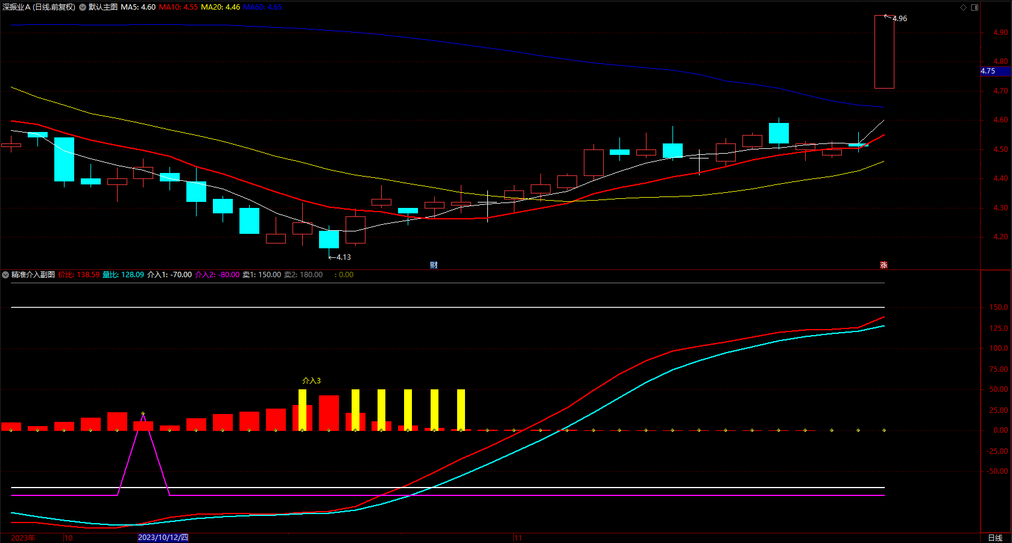Image resolution: width=1012 pixels, height=543 pixels.
Task: Click the 涨 marker under the last candle
Action: click(884, 265)
